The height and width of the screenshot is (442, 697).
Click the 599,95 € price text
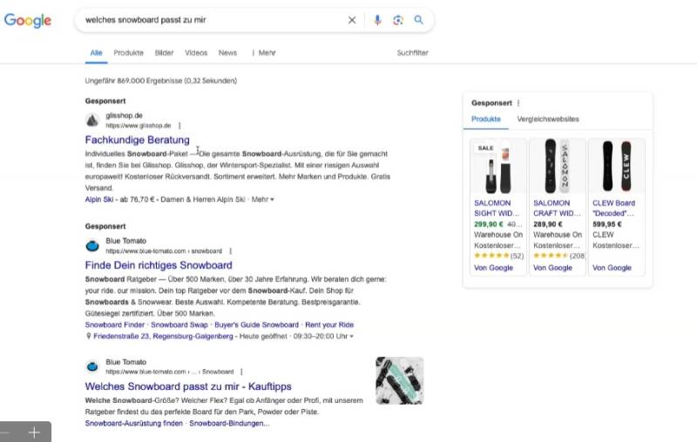(x=606, y=224)
